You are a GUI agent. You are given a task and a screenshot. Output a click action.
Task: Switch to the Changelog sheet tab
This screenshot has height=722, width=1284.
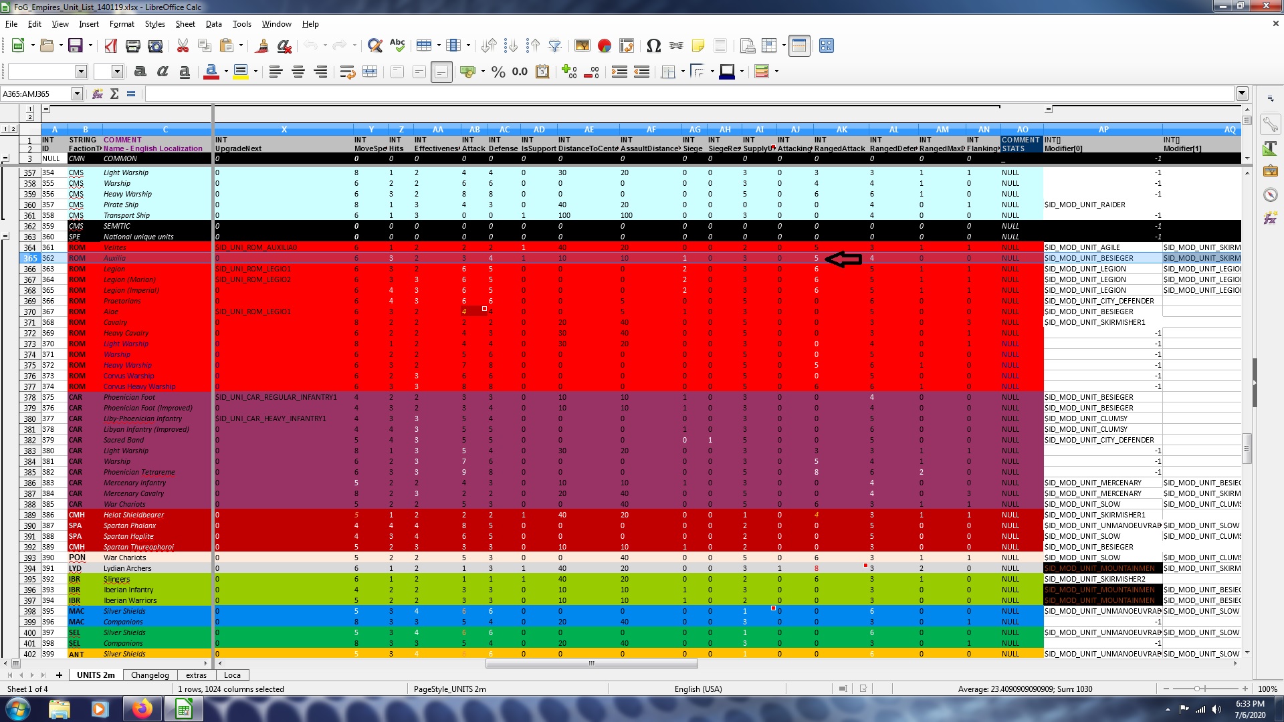(150, 675)
